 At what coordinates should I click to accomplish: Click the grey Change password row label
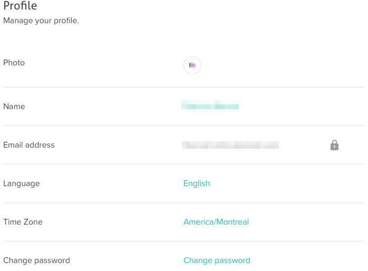37,260
